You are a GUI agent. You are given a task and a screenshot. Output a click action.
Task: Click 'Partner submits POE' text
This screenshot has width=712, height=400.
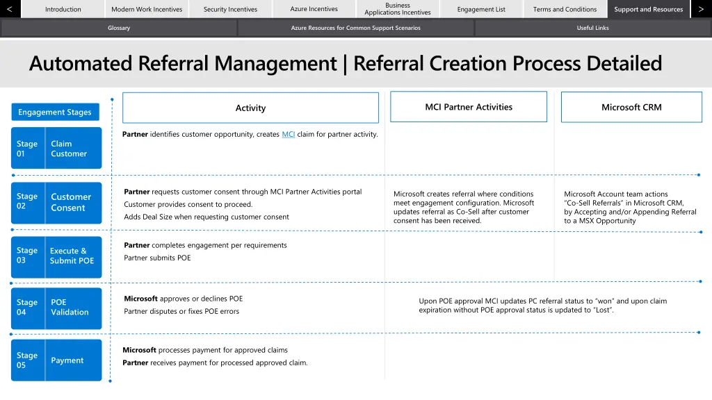(x=157, y=258)
